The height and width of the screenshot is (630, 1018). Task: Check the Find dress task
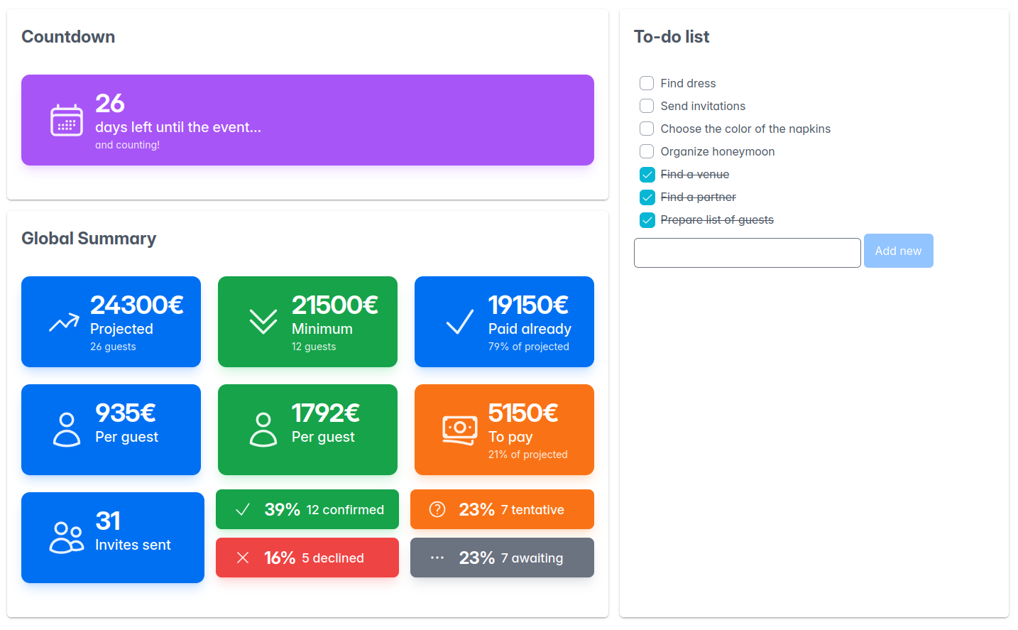646,83
